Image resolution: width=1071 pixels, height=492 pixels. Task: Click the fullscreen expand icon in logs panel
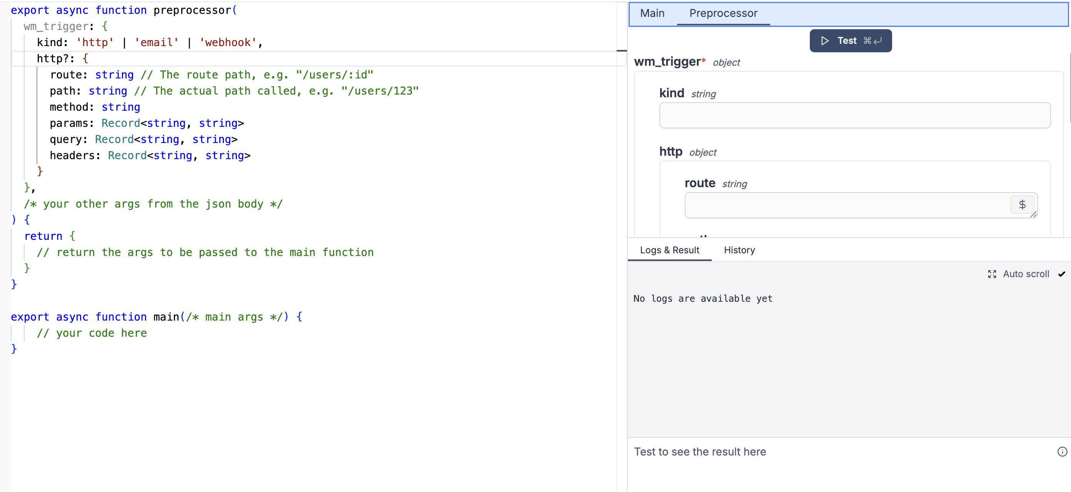[992, 274]
